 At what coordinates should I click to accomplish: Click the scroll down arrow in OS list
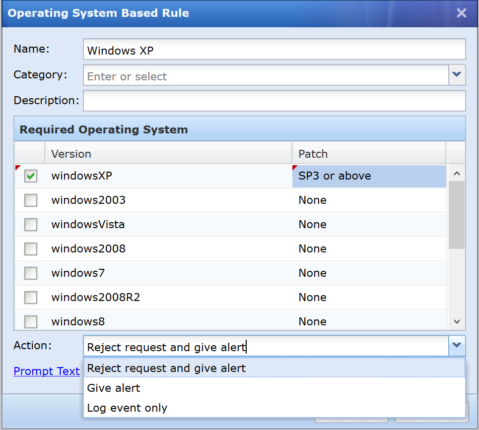pyautogui.click(x=457, y=322)
